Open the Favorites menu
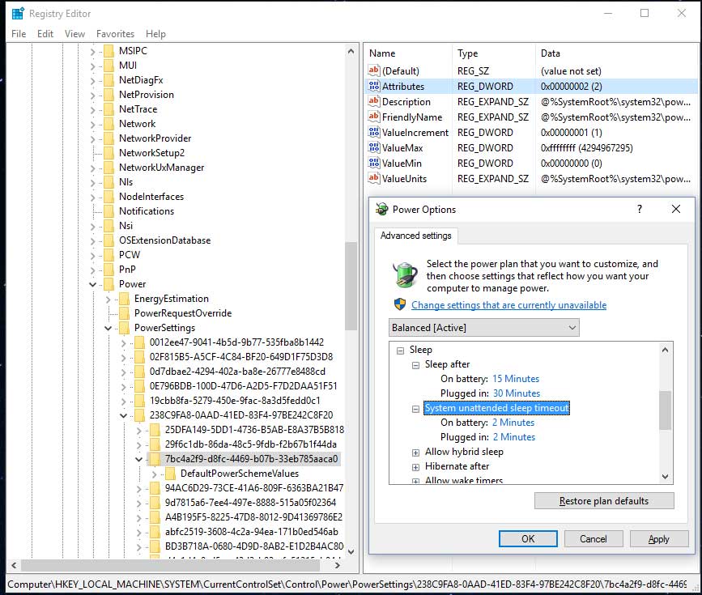Image resolution: width=702 pixels, height=595 pixels. [115, 33]
